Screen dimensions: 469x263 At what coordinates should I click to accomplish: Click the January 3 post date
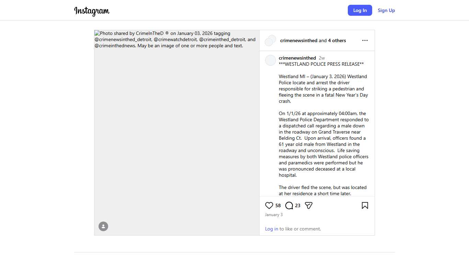coord(274,215)
